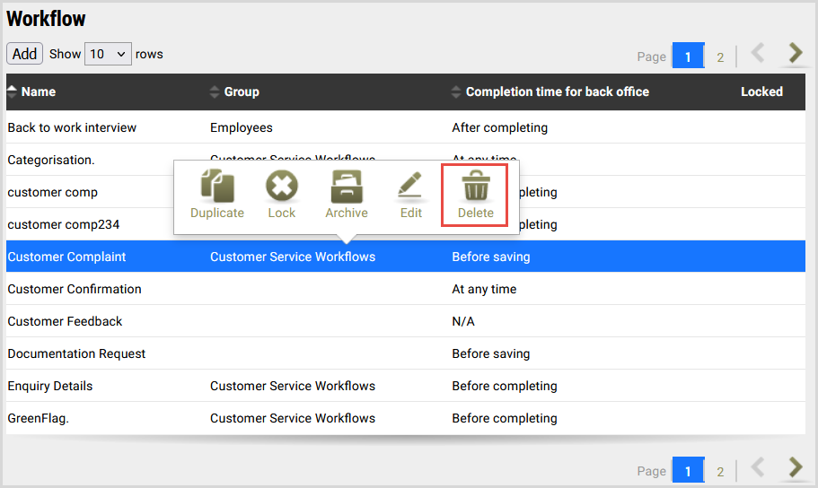Click bottom next page arrow

(795, 467)
